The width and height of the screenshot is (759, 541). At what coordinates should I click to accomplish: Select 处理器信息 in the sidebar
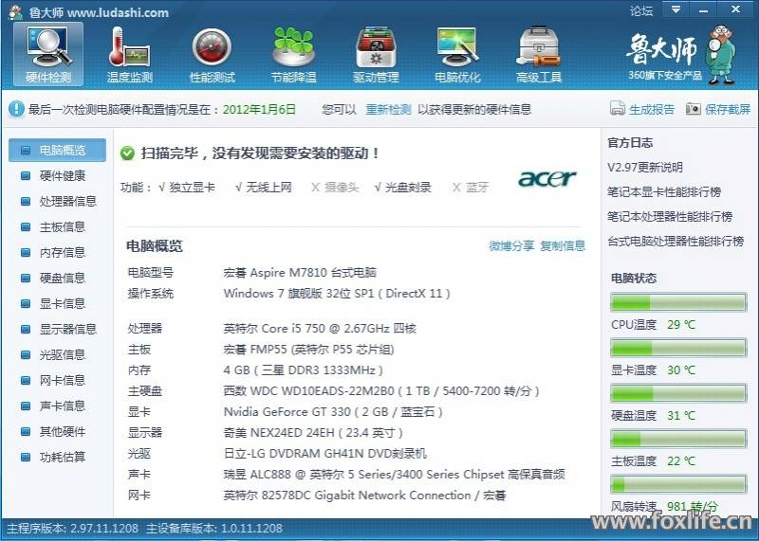pyautogui.click(x=67, y=202)
